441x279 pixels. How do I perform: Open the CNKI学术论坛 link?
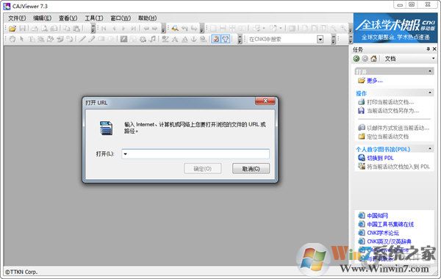click(383, 233)
